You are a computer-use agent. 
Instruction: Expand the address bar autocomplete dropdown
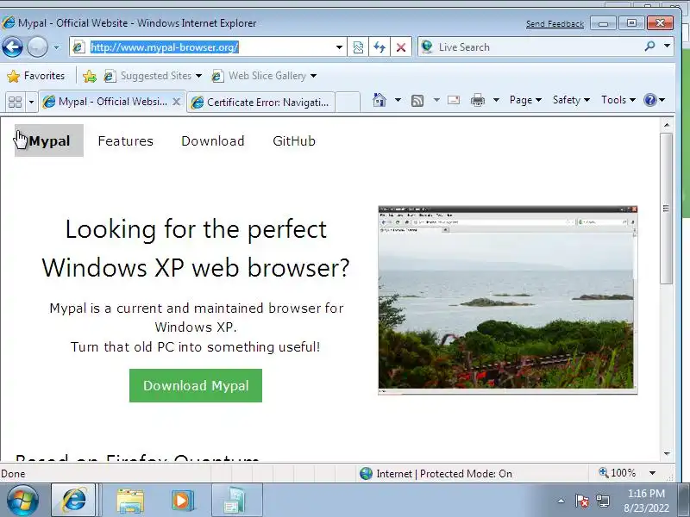(339, 47)
